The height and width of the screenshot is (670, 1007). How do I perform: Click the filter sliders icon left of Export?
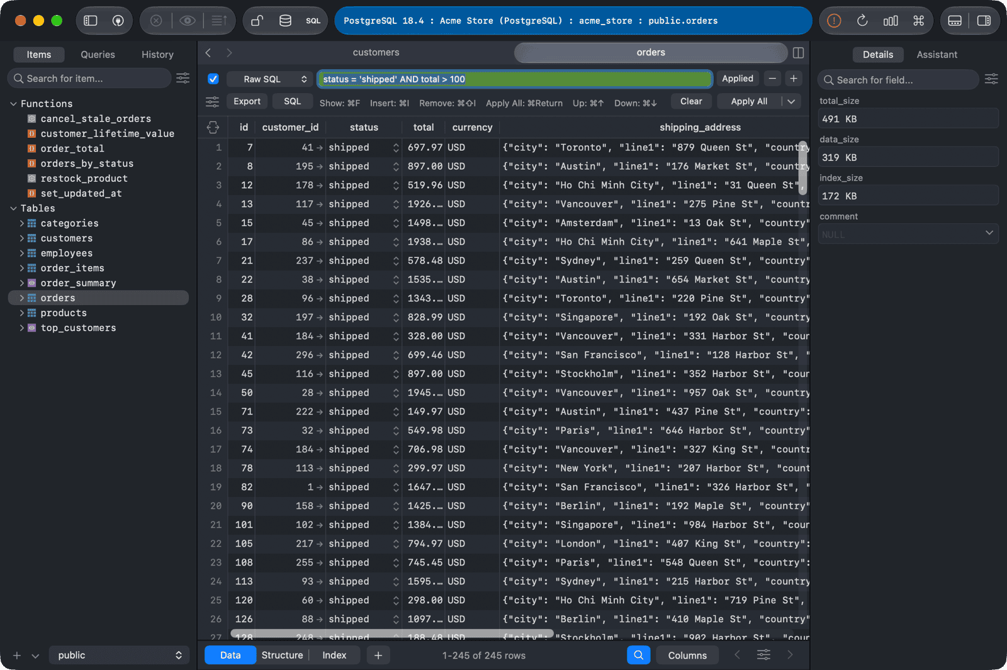213,101
